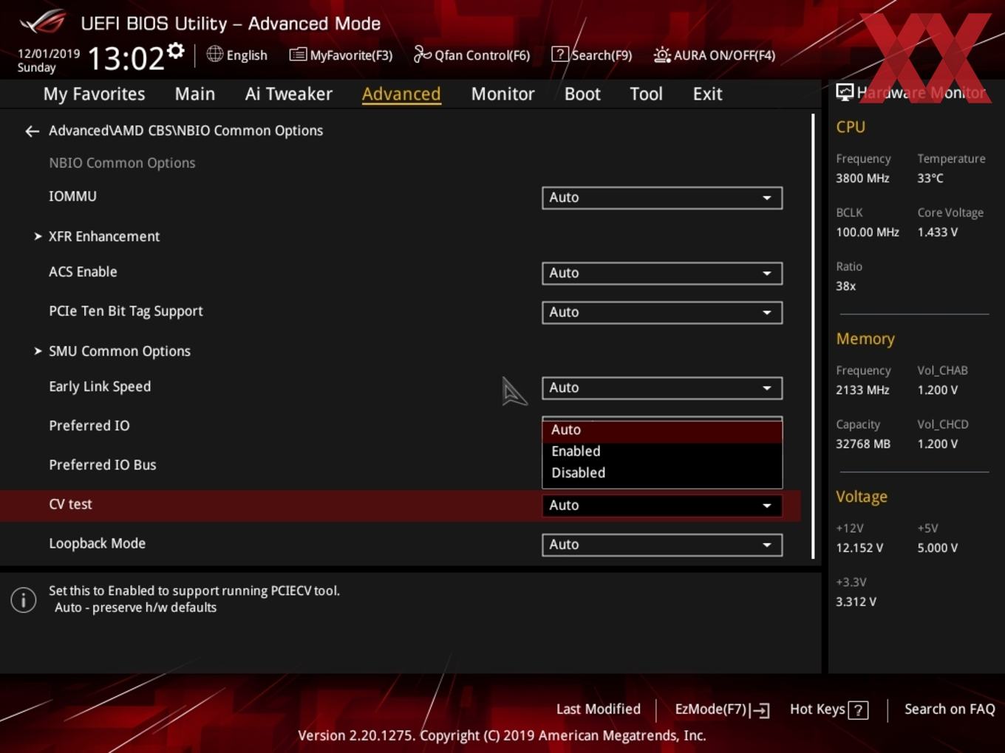The width and height of the screenshot is (1005, 753).
Task: Open the Ai Tweaker tab
Action: (289, 94)
